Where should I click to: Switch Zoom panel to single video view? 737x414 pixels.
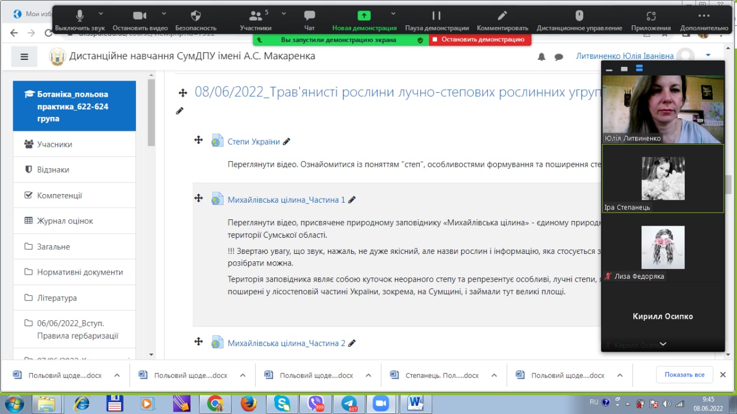click(624, 69)
